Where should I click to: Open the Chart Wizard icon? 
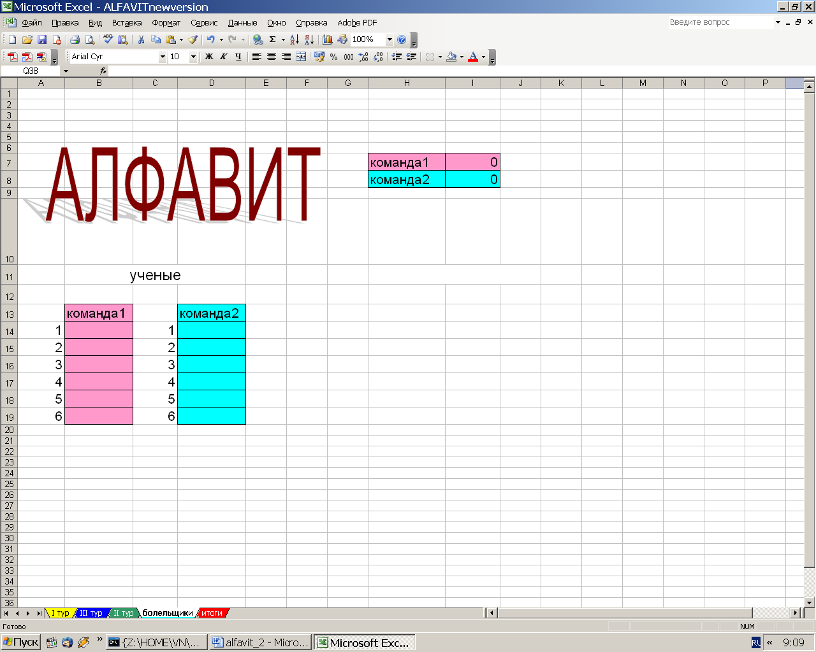click(328, 39)
